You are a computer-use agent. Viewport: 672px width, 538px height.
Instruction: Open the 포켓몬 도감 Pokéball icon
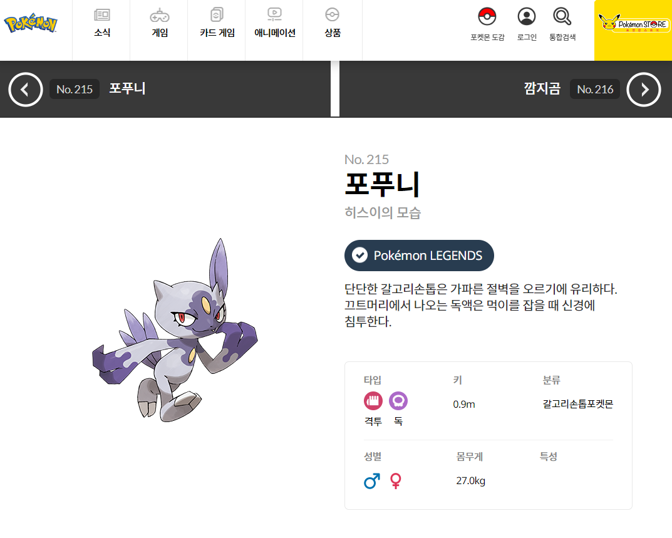487,17
